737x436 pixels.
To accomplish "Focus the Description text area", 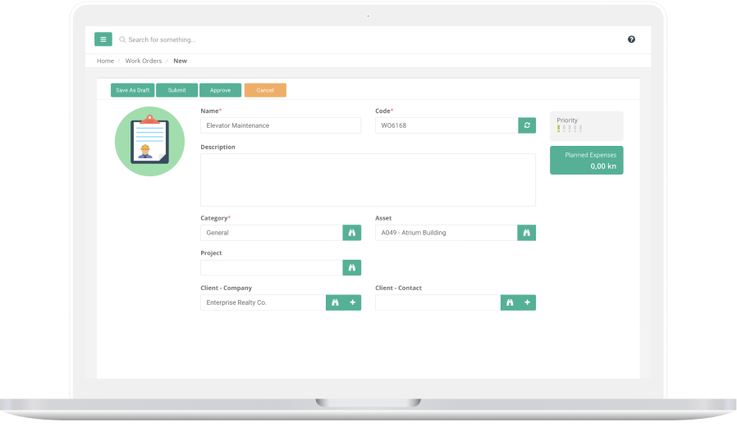I will pyautogui.click(x=368, y=179).
